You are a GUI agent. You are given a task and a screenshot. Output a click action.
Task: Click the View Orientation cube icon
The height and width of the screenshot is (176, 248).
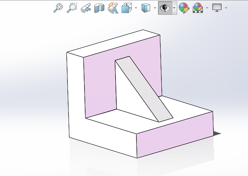(x=126, y=8)
